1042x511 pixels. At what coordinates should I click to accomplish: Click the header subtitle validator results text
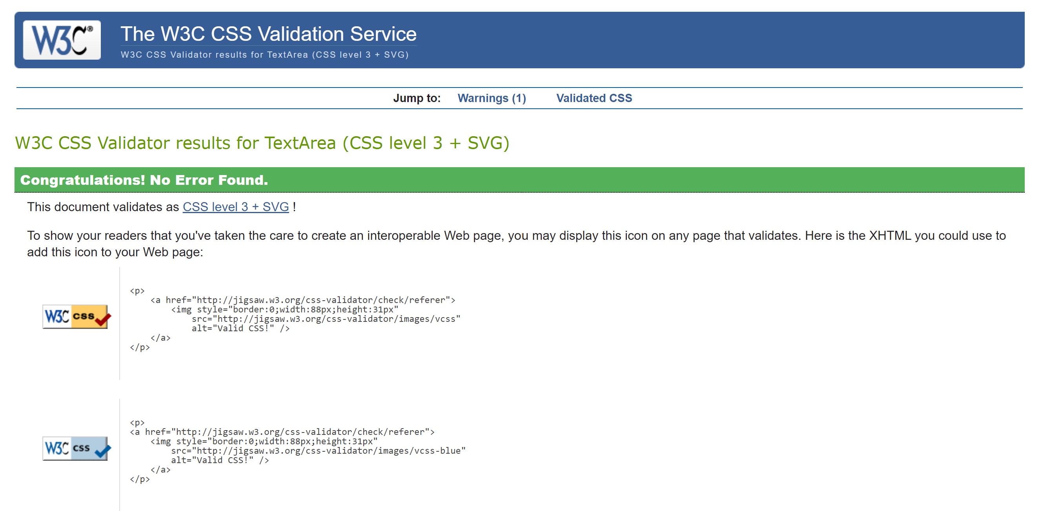[x=264, y=55]
